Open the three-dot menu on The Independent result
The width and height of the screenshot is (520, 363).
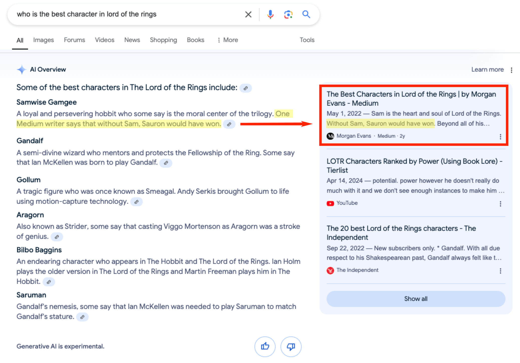pyautogui.click(x=500, y=271)
